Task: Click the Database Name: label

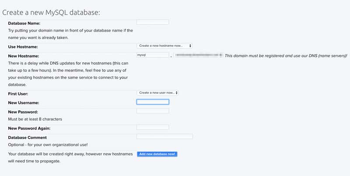Action: pyautogui.click(x=24, y=23)
